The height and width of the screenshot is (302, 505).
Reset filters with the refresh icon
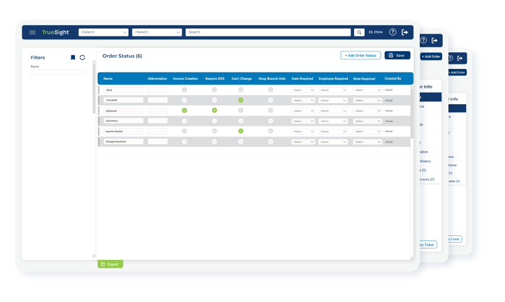pyautogui.click(x=82, y=58)
